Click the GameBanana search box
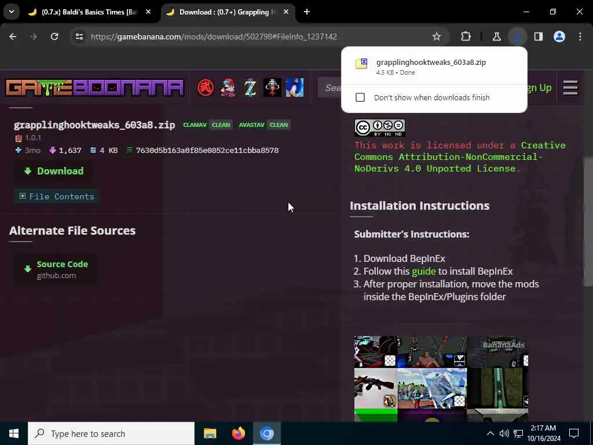 point(330,88)
